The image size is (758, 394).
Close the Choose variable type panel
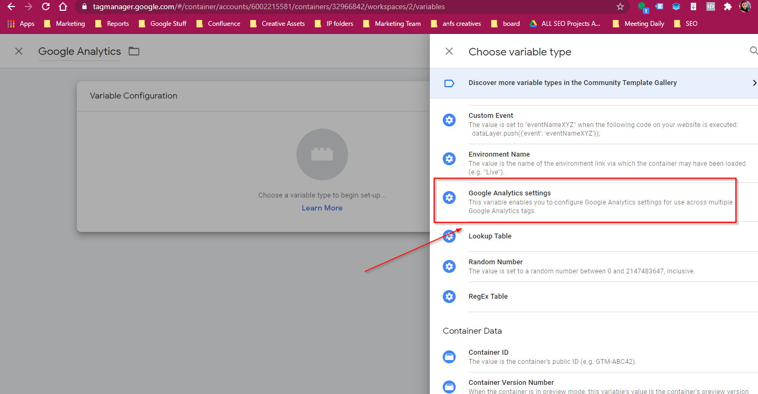coord(449,51)
